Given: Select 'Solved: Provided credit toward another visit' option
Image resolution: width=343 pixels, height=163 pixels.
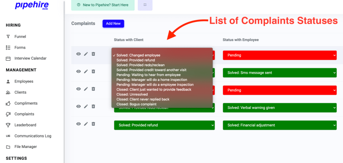Looking at the screenshot, I should pos(151,70).
